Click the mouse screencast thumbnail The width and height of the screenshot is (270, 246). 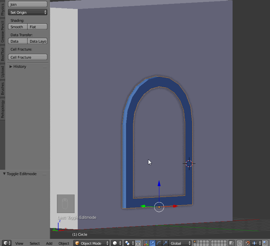[x=66, y=204]
